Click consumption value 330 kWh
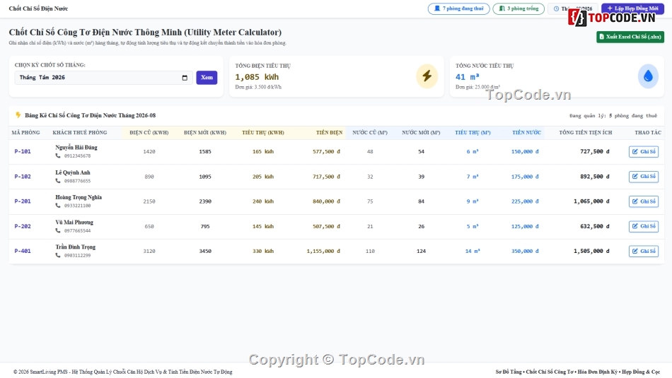672x378 pixels. click(x=262, y=252)
